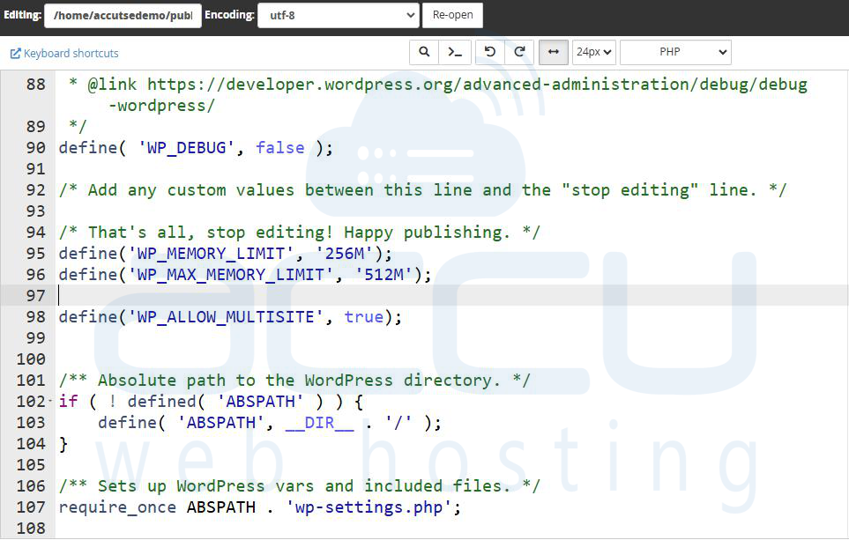849x540 pixels.
Task: Click the 'stop editing' comment on line 94
Action: [x=300, y=233]
